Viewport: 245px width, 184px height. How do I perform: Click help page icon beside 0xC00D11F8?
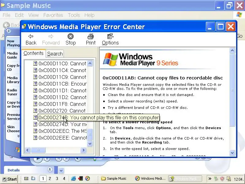(x=35, y=104)
